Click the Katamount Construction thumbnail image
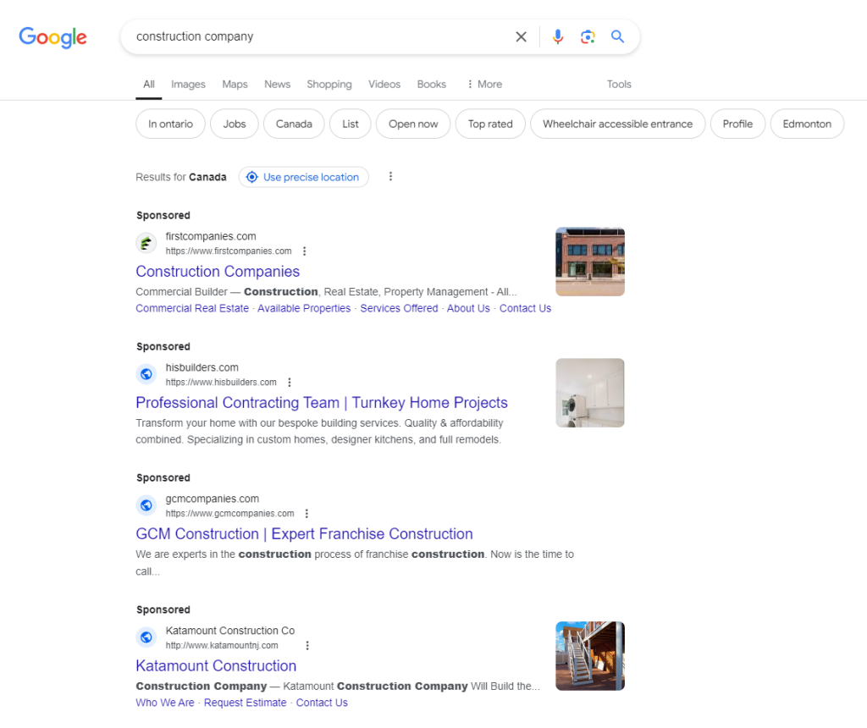 point(589,655)
